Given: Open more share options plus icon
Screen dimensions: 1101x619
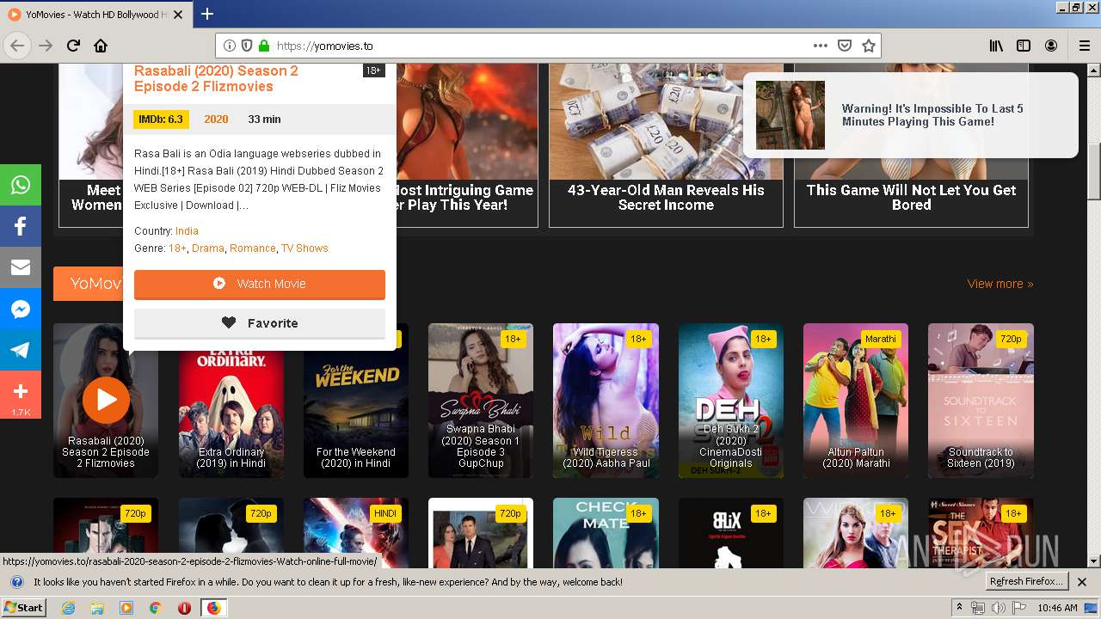Looking at the screenshot, I should pyautogui.click(x=21, y=395).
